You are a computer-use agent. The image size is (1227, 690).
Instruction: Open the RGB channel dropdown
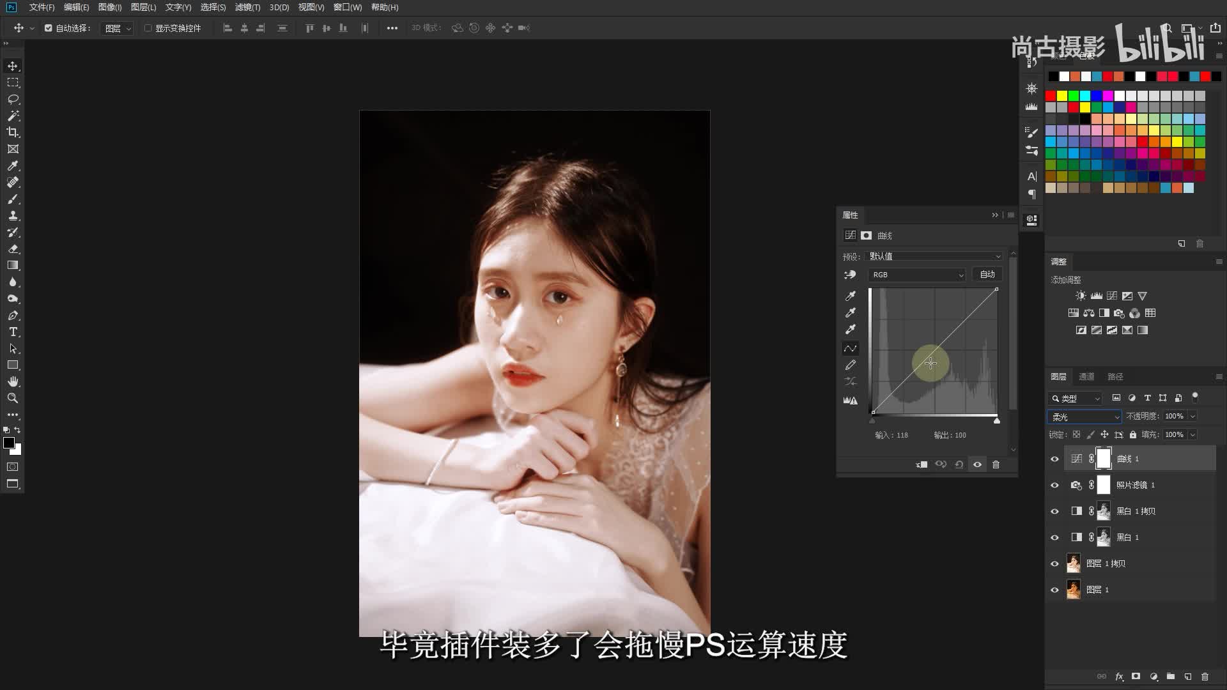[916, 275]
